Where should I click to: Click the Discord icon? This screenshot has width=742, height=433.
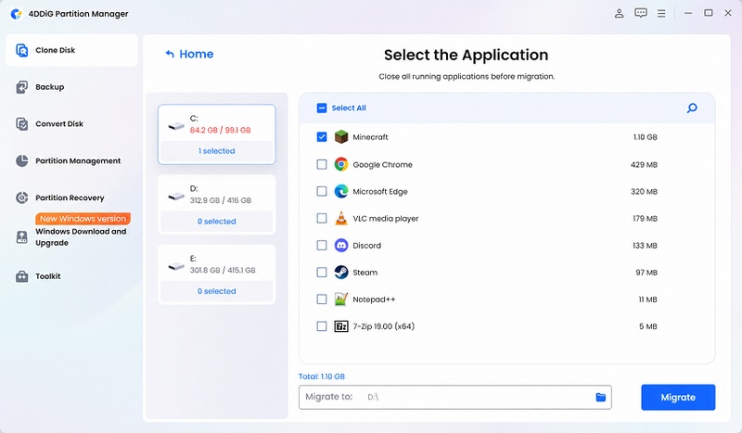[341, 246]
